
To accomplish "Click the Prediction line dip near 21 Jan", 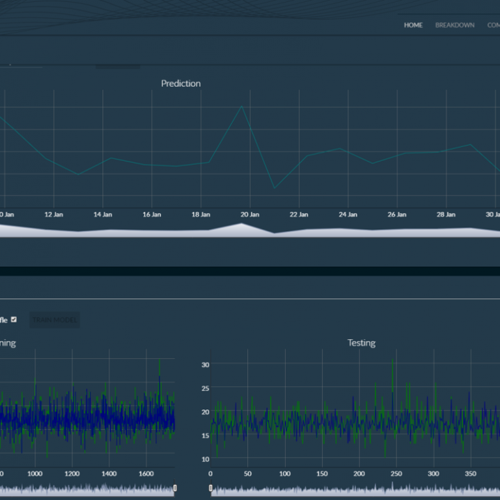I will point(274,188).
